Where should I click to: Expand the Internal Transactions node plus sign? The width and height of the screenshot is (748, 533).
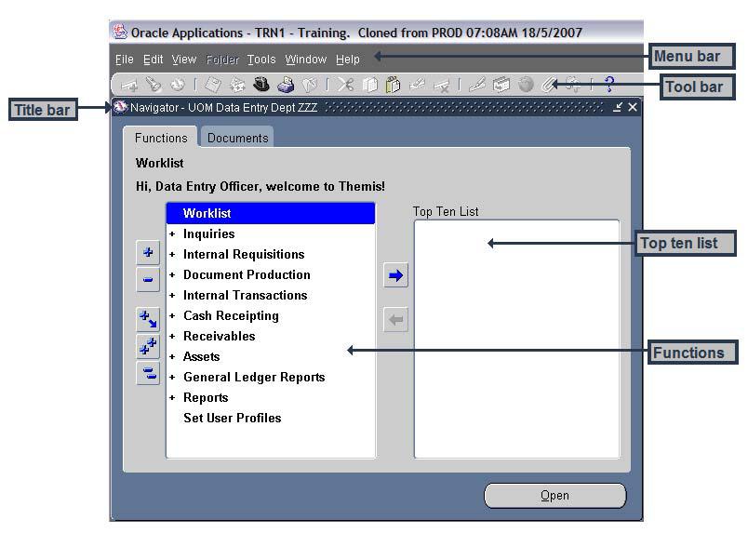[172, 296]
